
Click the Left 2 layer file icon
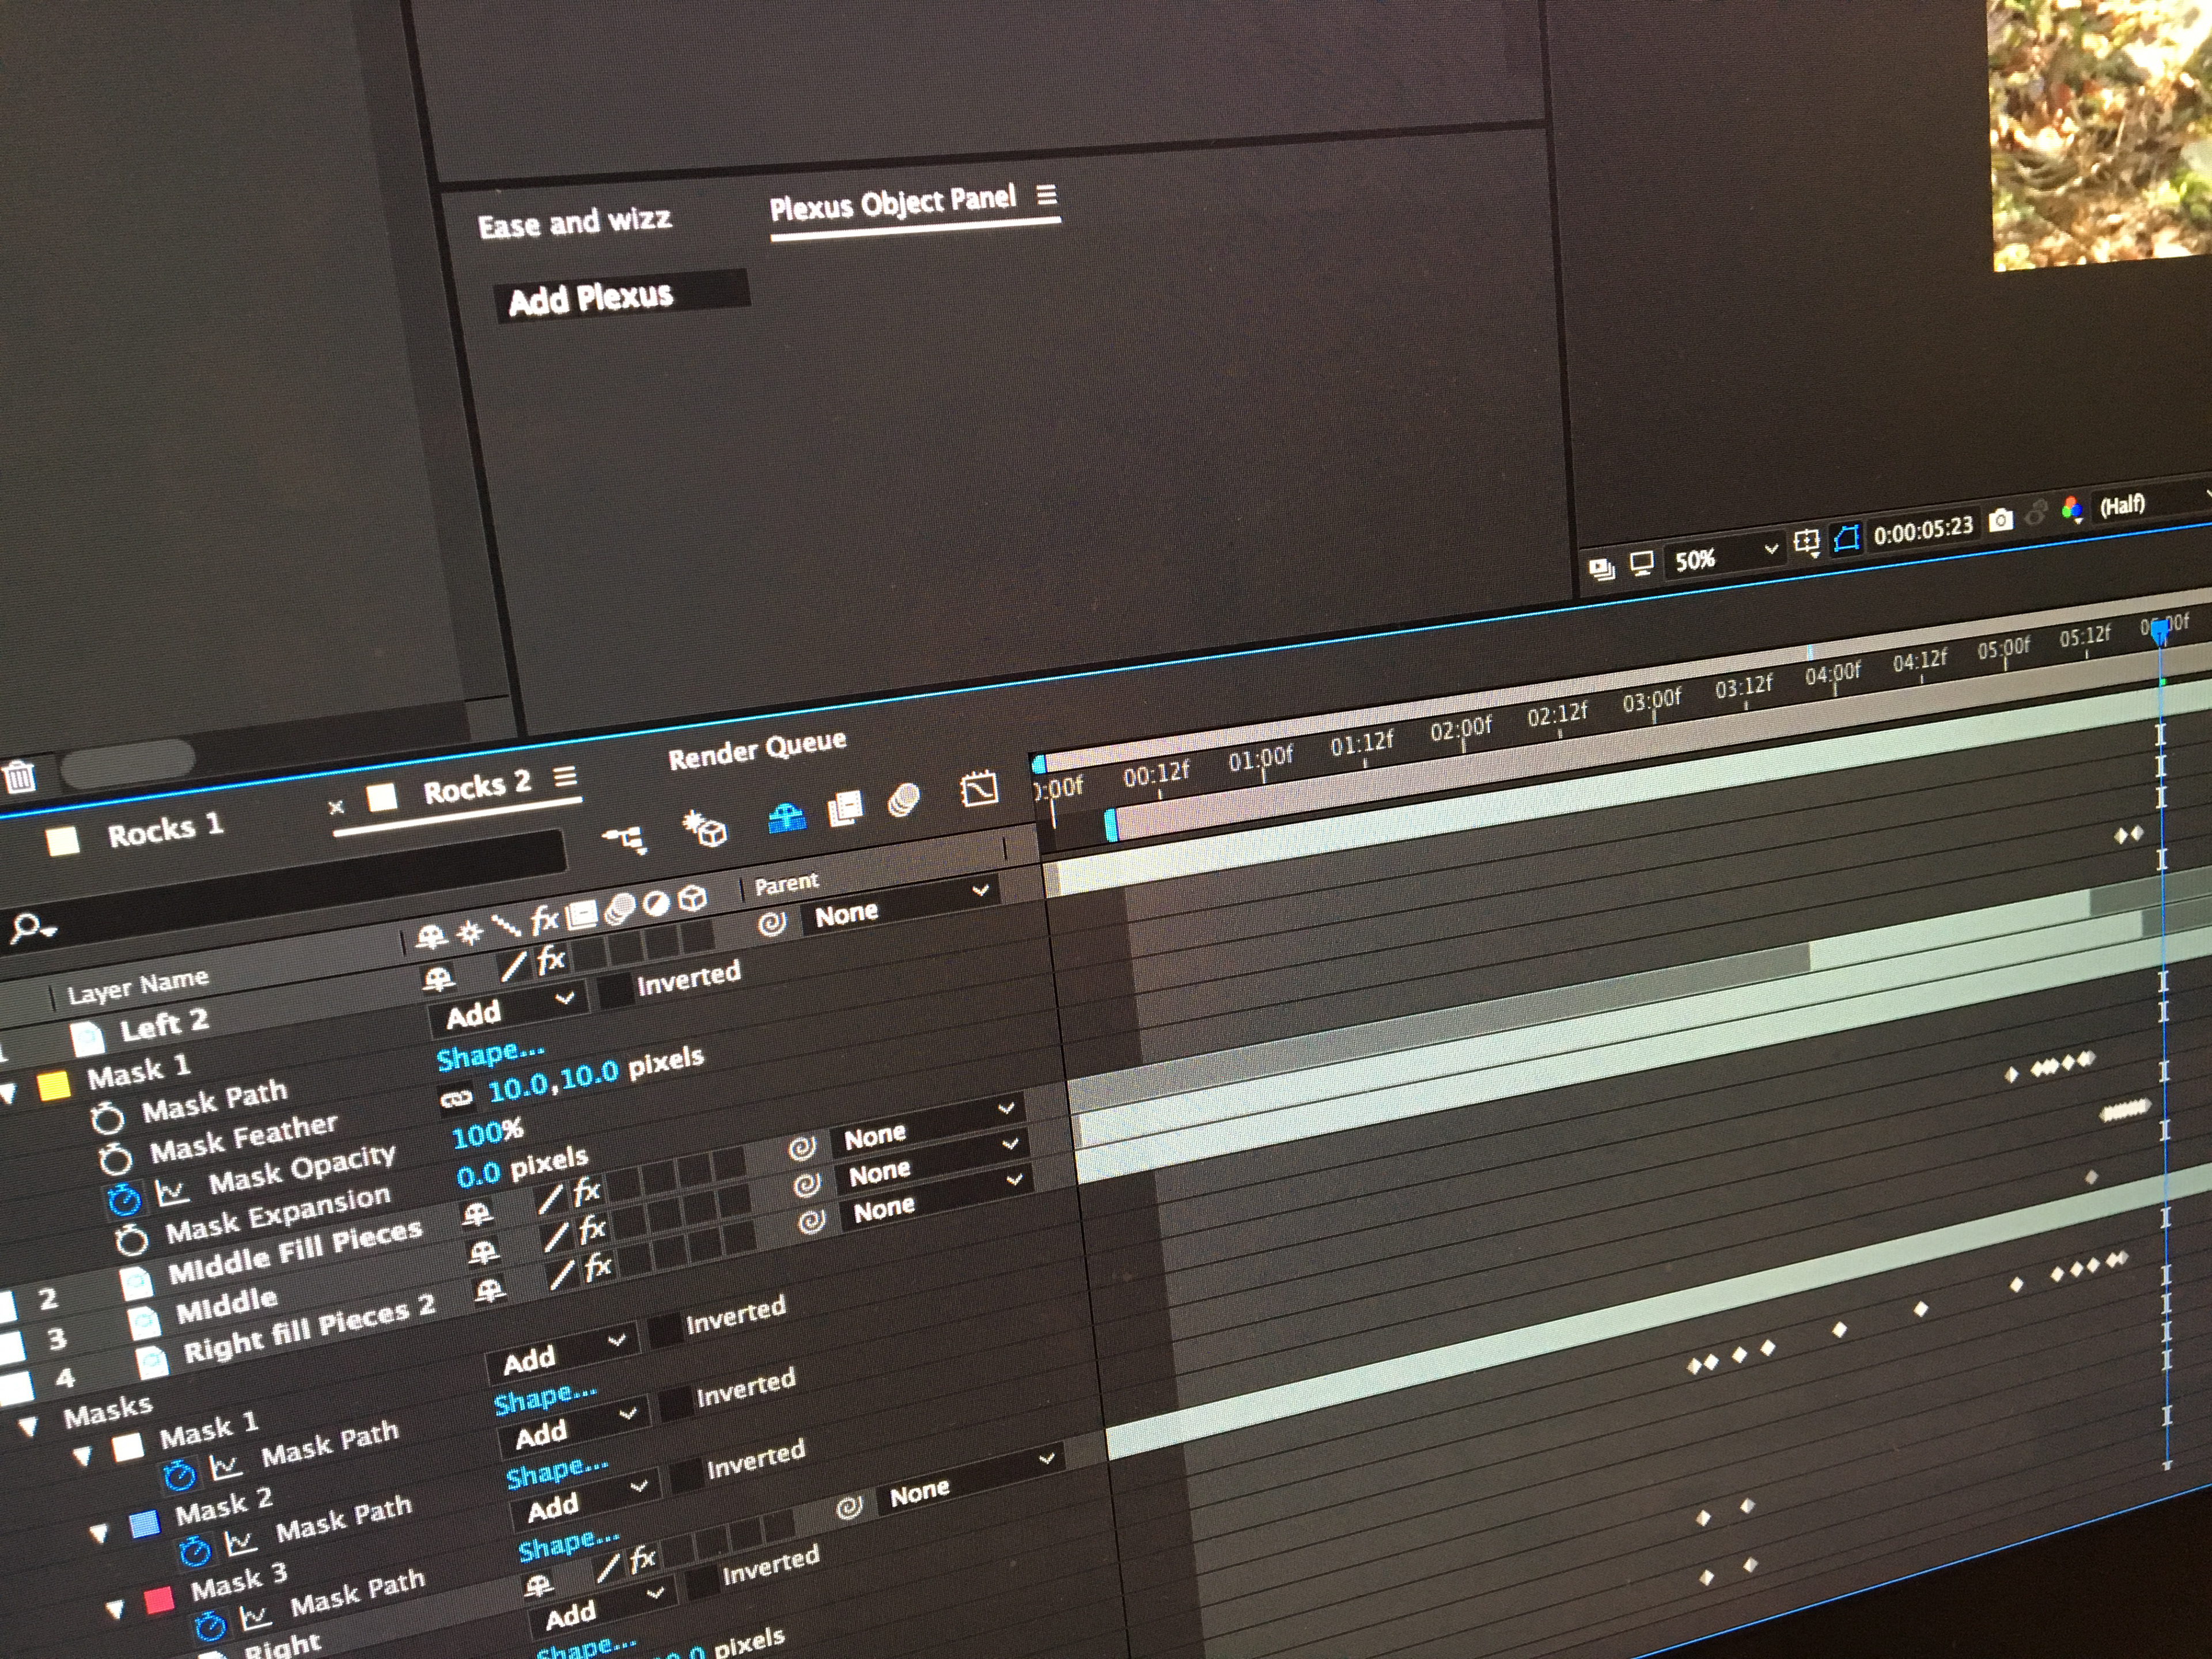point(87,1039)
